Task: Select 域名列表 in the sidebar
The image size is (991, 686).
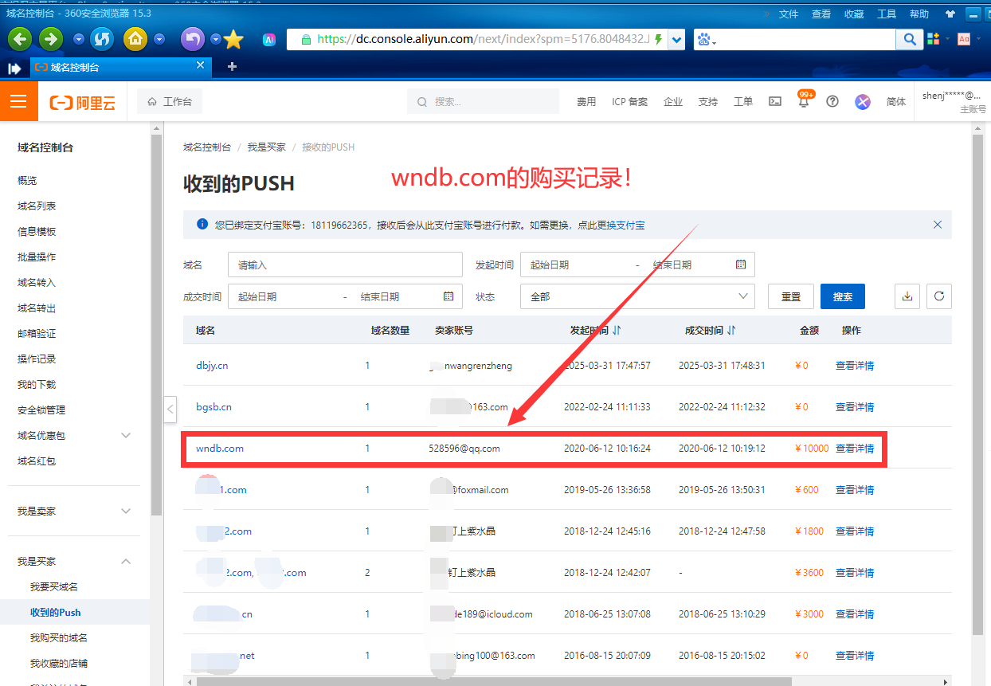Action: point(37,206)
